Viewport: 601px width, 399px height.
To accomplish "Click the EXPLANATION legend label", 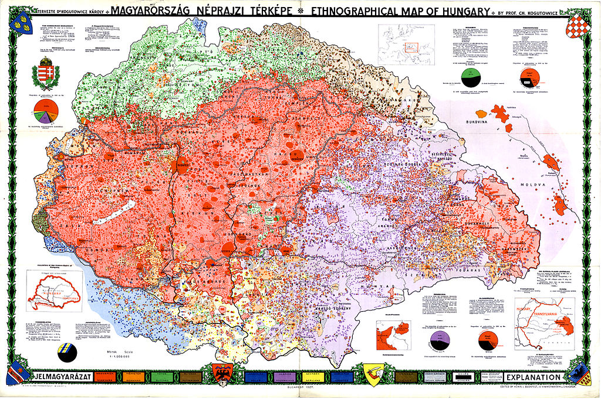I will [533, 377].
